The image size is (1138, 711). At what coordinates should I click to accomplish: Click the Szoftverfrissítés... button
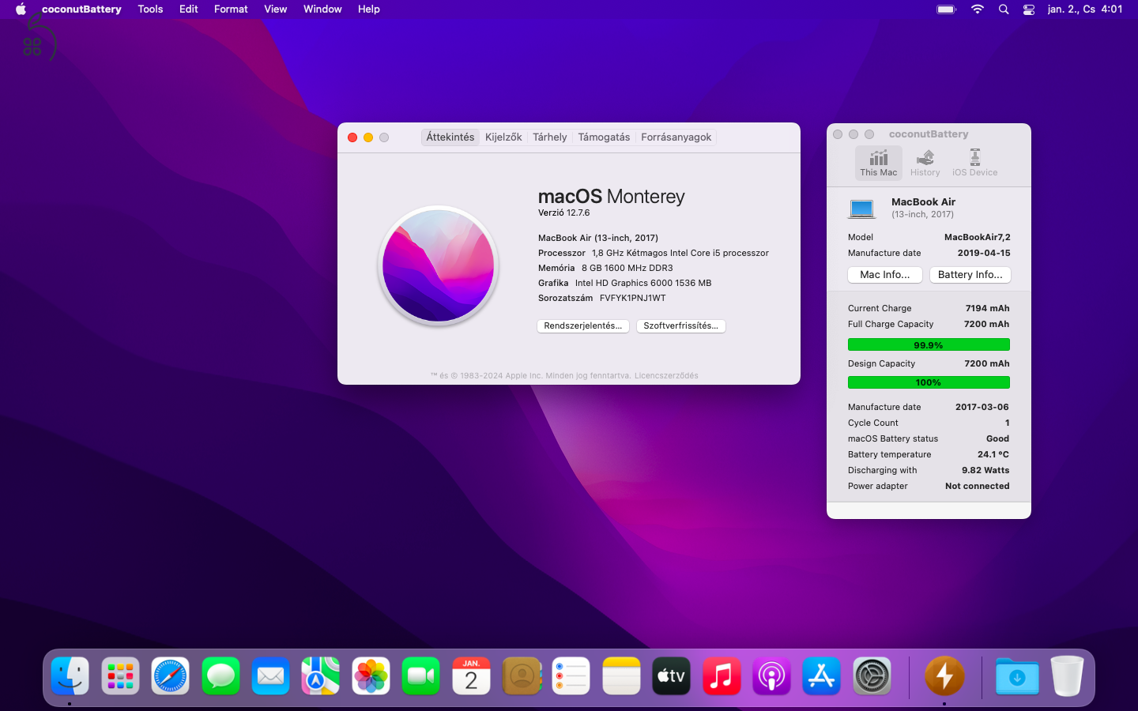click(x=681, y=326)
